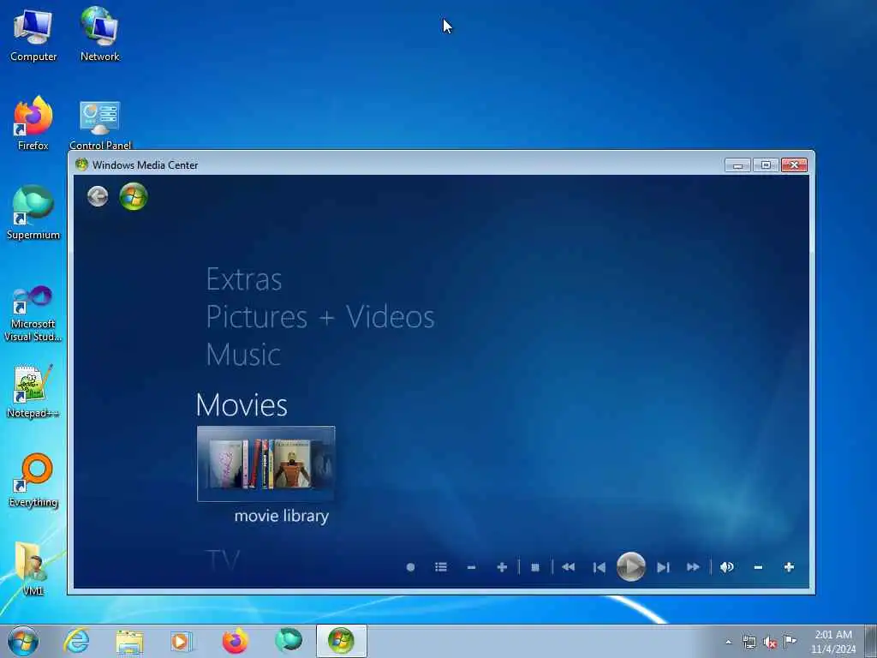The height and width of the screenshot is (658, 877).
Task: Click Windows Media Center title bar icon
Action: (x=81, y=164)
